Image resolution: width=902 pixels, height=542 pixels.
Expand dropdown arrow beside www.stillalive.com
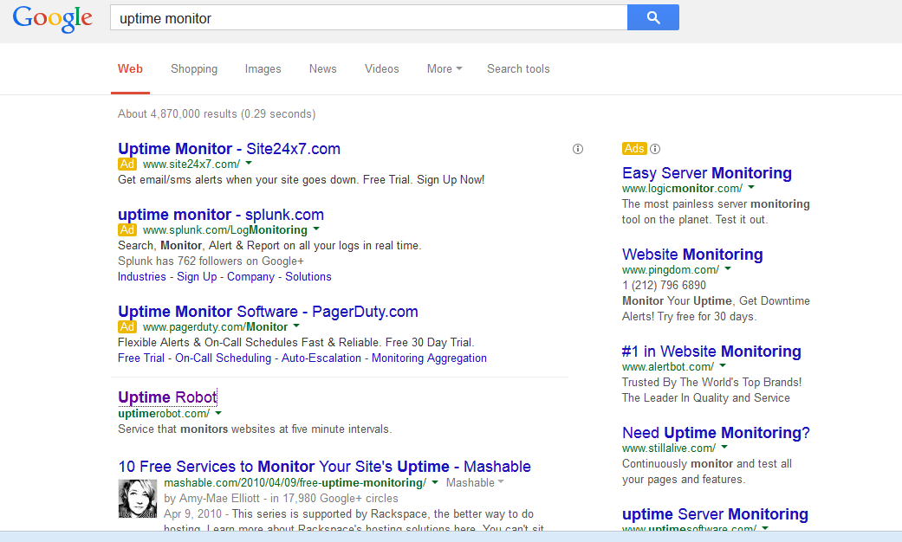pos(724,447)
